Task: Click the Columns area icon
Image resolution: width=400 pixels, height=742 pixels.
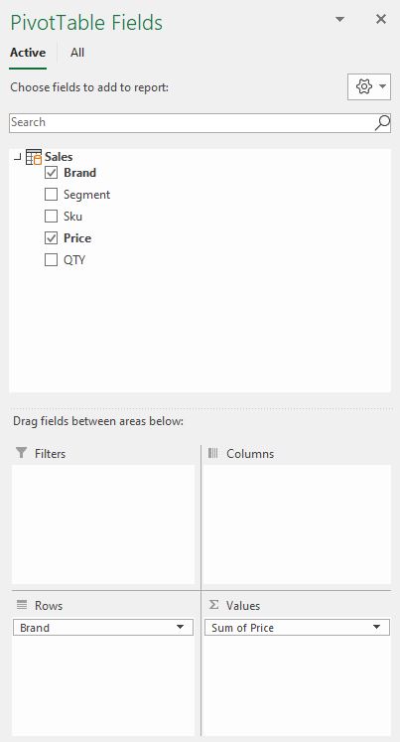Action: pyautogui.click(x=212, y=453)
